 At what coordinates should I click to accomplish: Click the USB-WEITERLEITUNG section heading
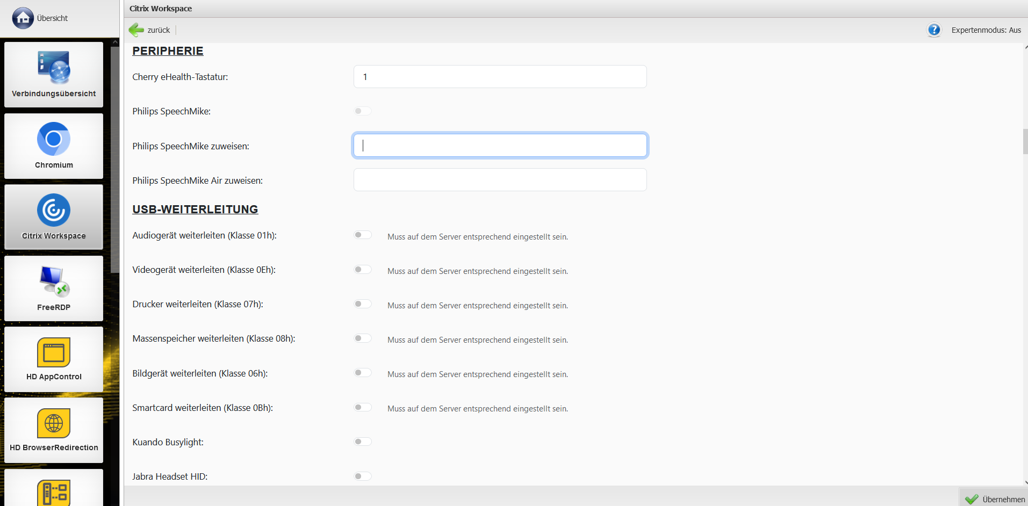click(195, 209)
